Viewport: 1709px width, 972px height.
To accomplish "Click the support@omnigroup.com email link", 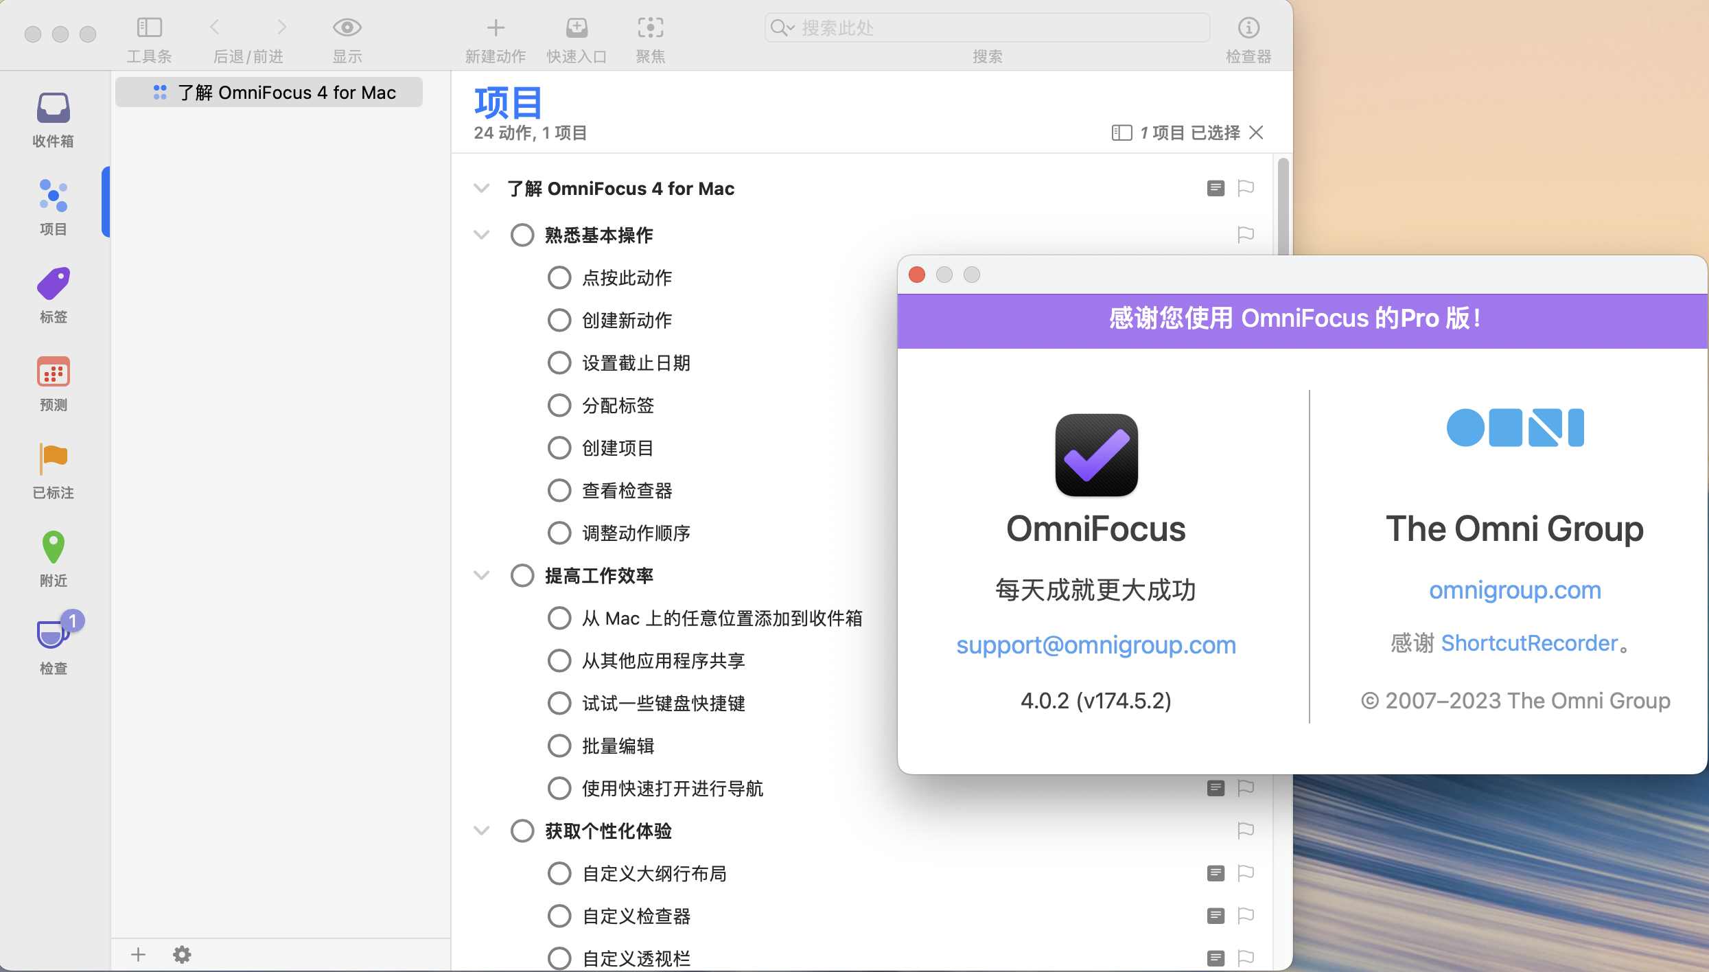I will click(x=1096, y=645).
